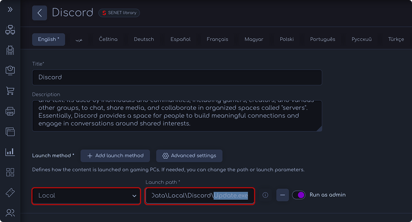Switch to the Deutsch language tab

(144, 39)
